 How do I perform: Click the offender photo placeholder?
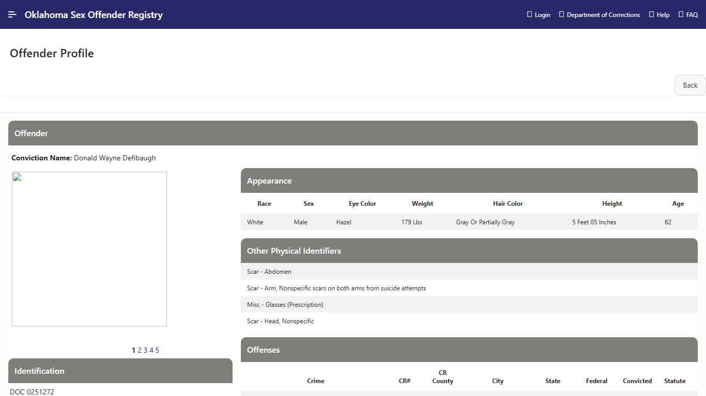(x=89, y=249)
